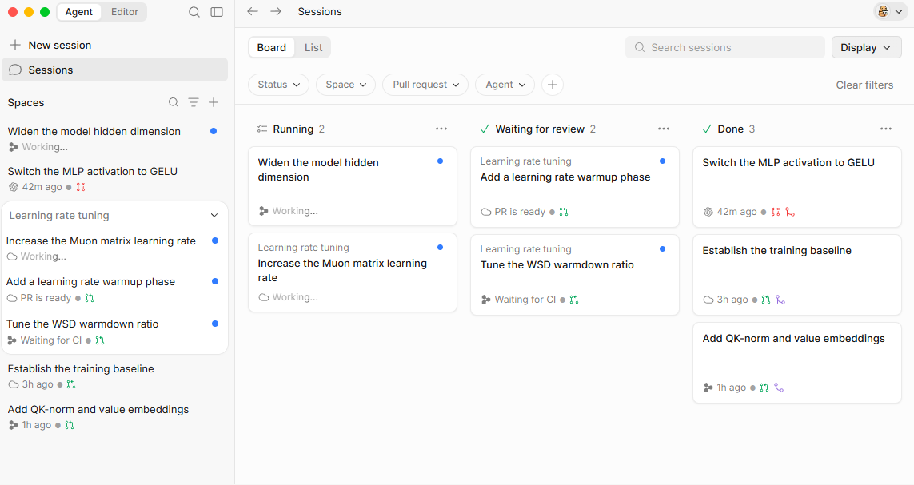Viewport: 914px width, 485px height.
Task: Click the purple merge icon on the QK-norm card
Action: 779,388
